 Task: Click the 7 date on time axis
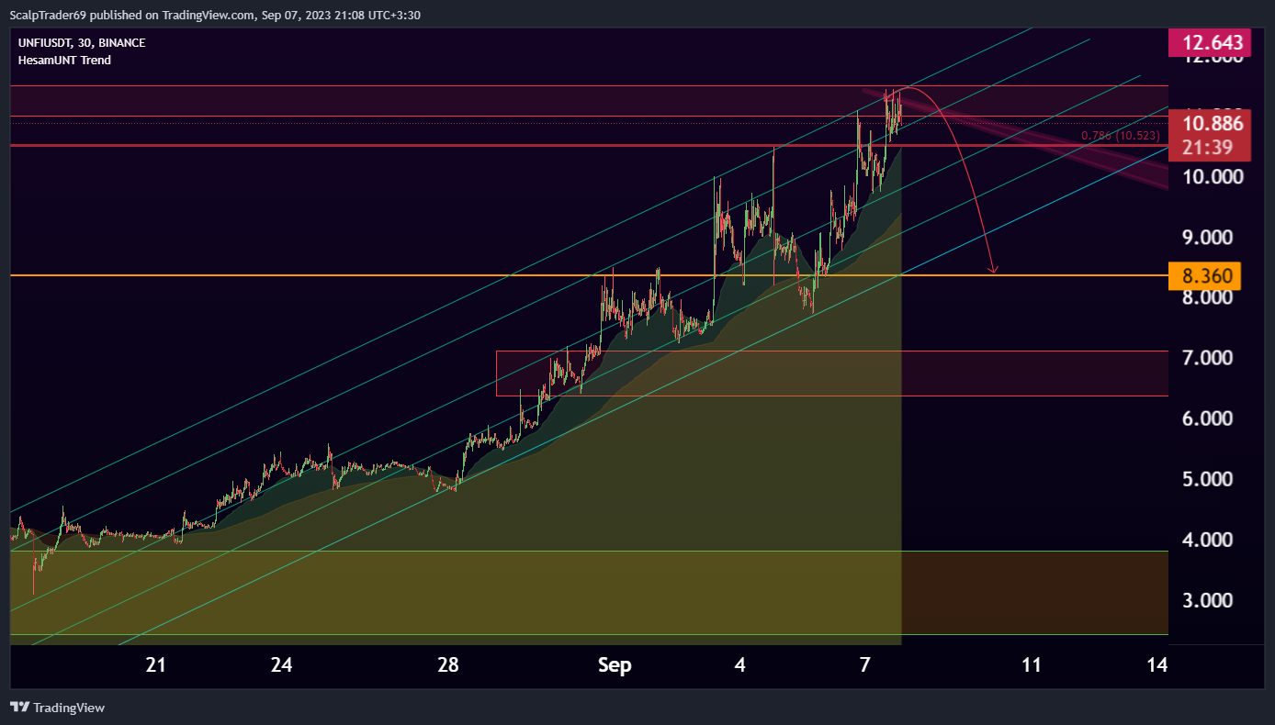pos(864,665)
